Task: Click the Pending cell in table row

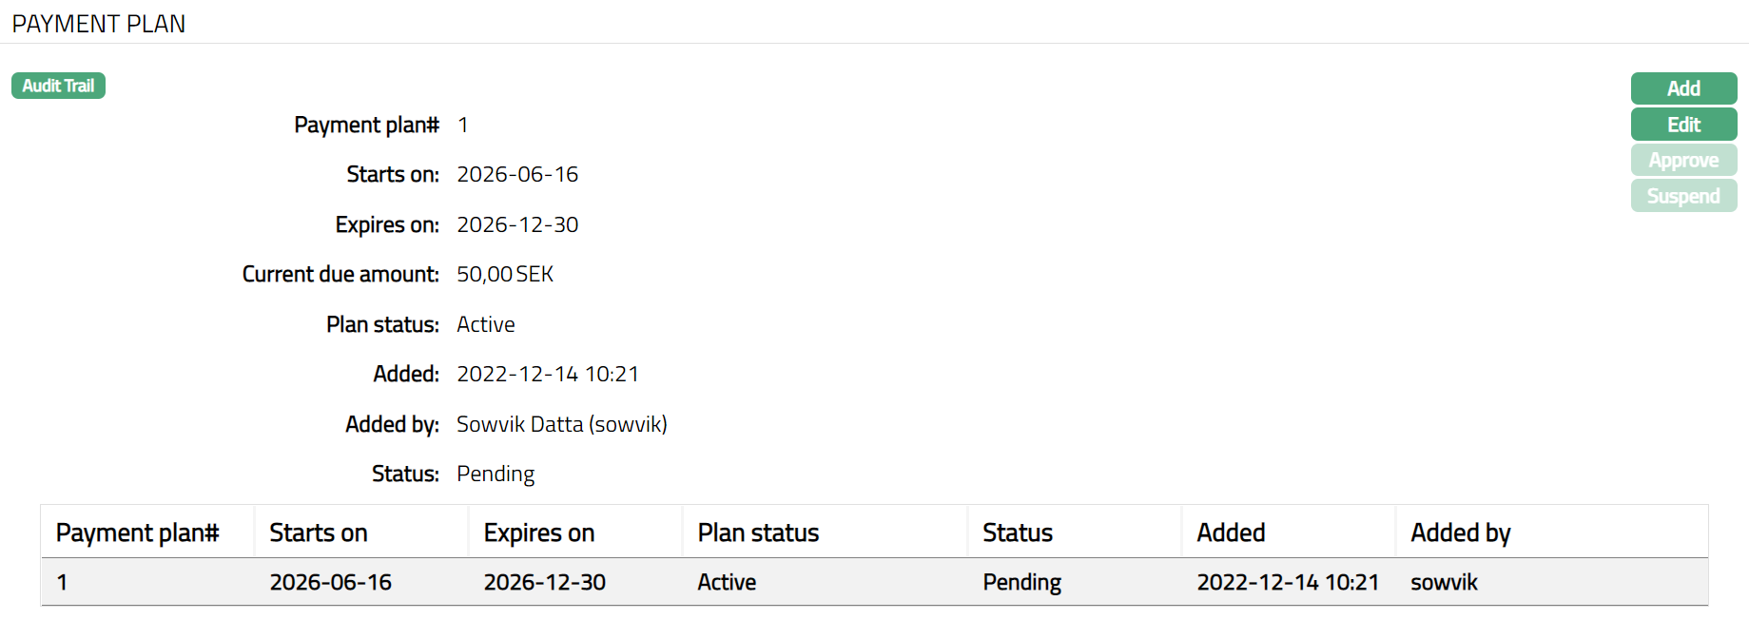Action: pyautogui.click(x=1021, y=582)
